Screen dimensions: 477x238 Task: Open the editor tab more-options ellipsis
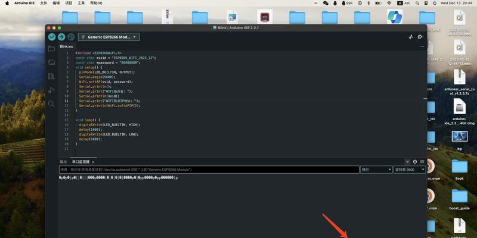[x=422, y=46]
